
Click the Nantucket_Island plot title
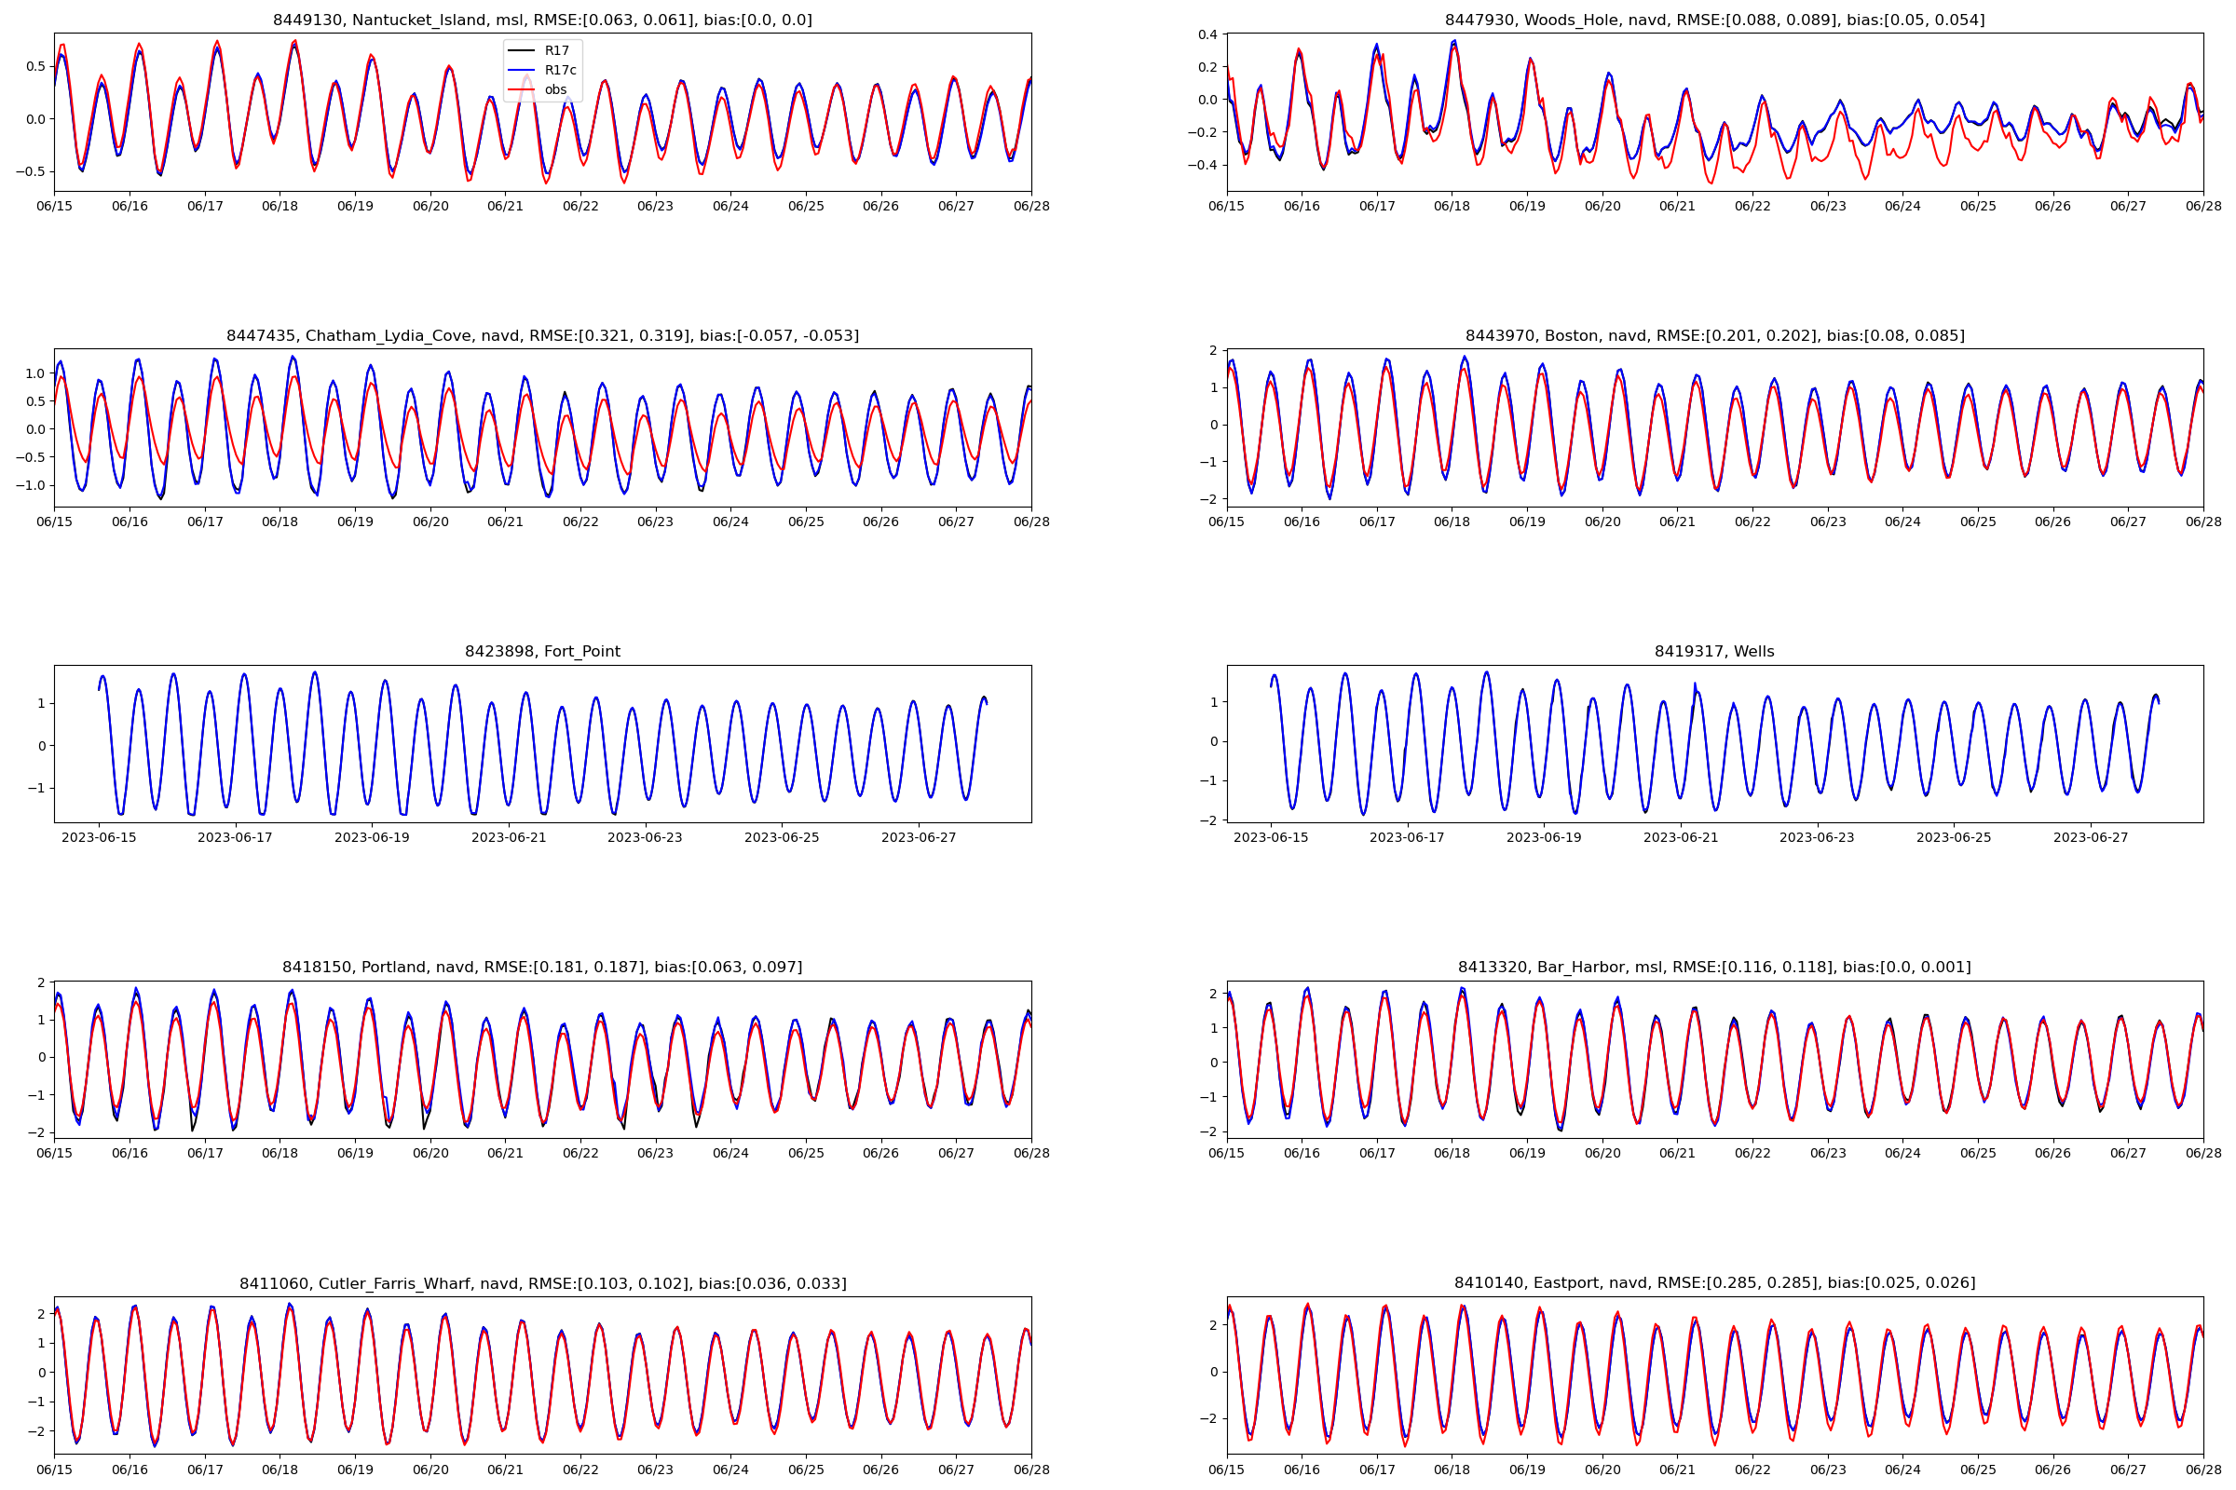[x=542, y=20]
